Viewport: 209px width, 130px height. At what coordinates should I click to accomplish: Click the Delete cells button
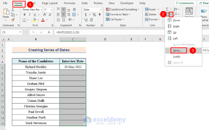pyautogui.click(x=150, y=14)
